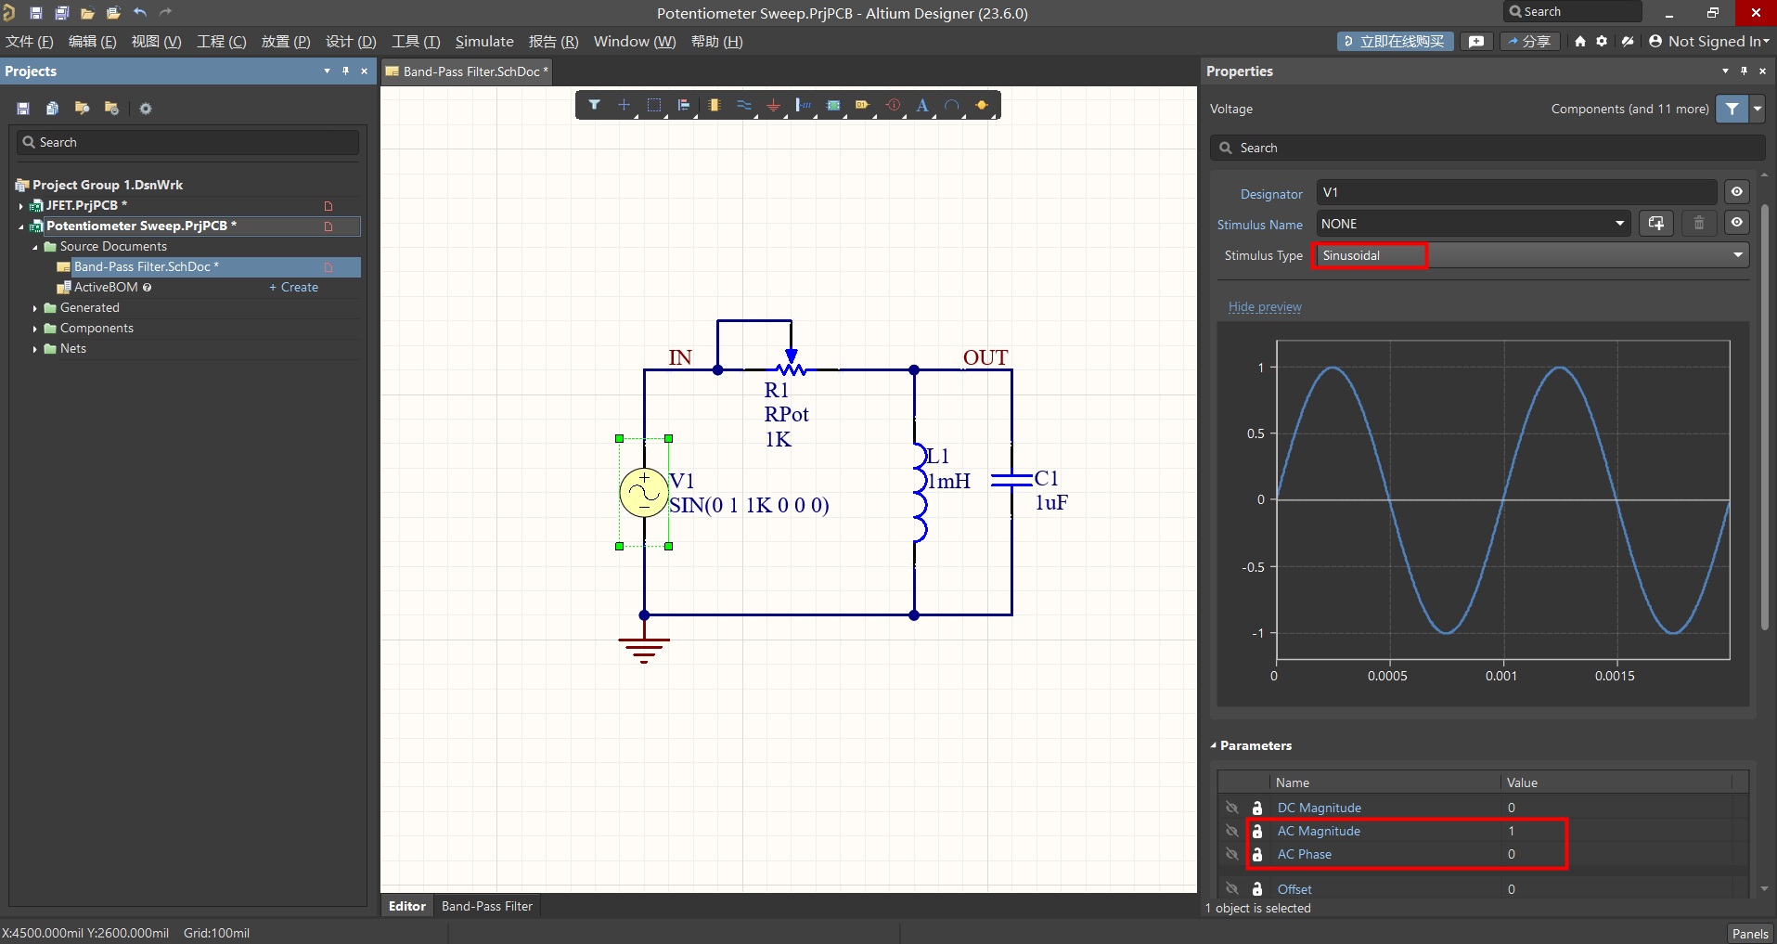The image size is (1777, 944).
Task: Click the Designator V1 input field
Action: [x=1515, y=192]
